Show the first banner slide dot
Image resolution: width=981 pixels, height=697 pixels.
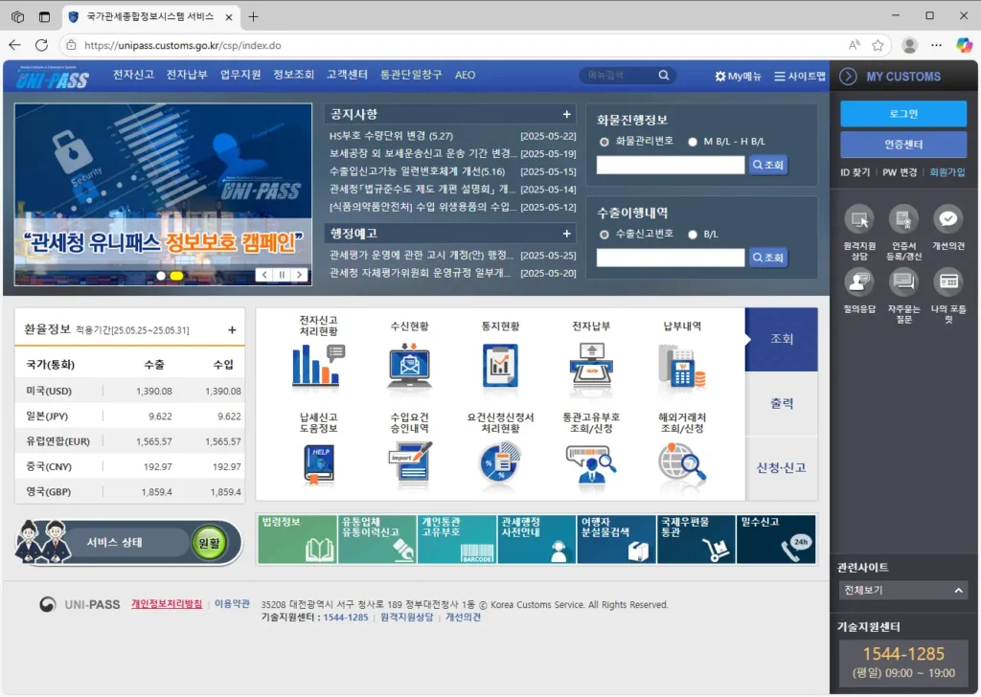pos(161,276)
